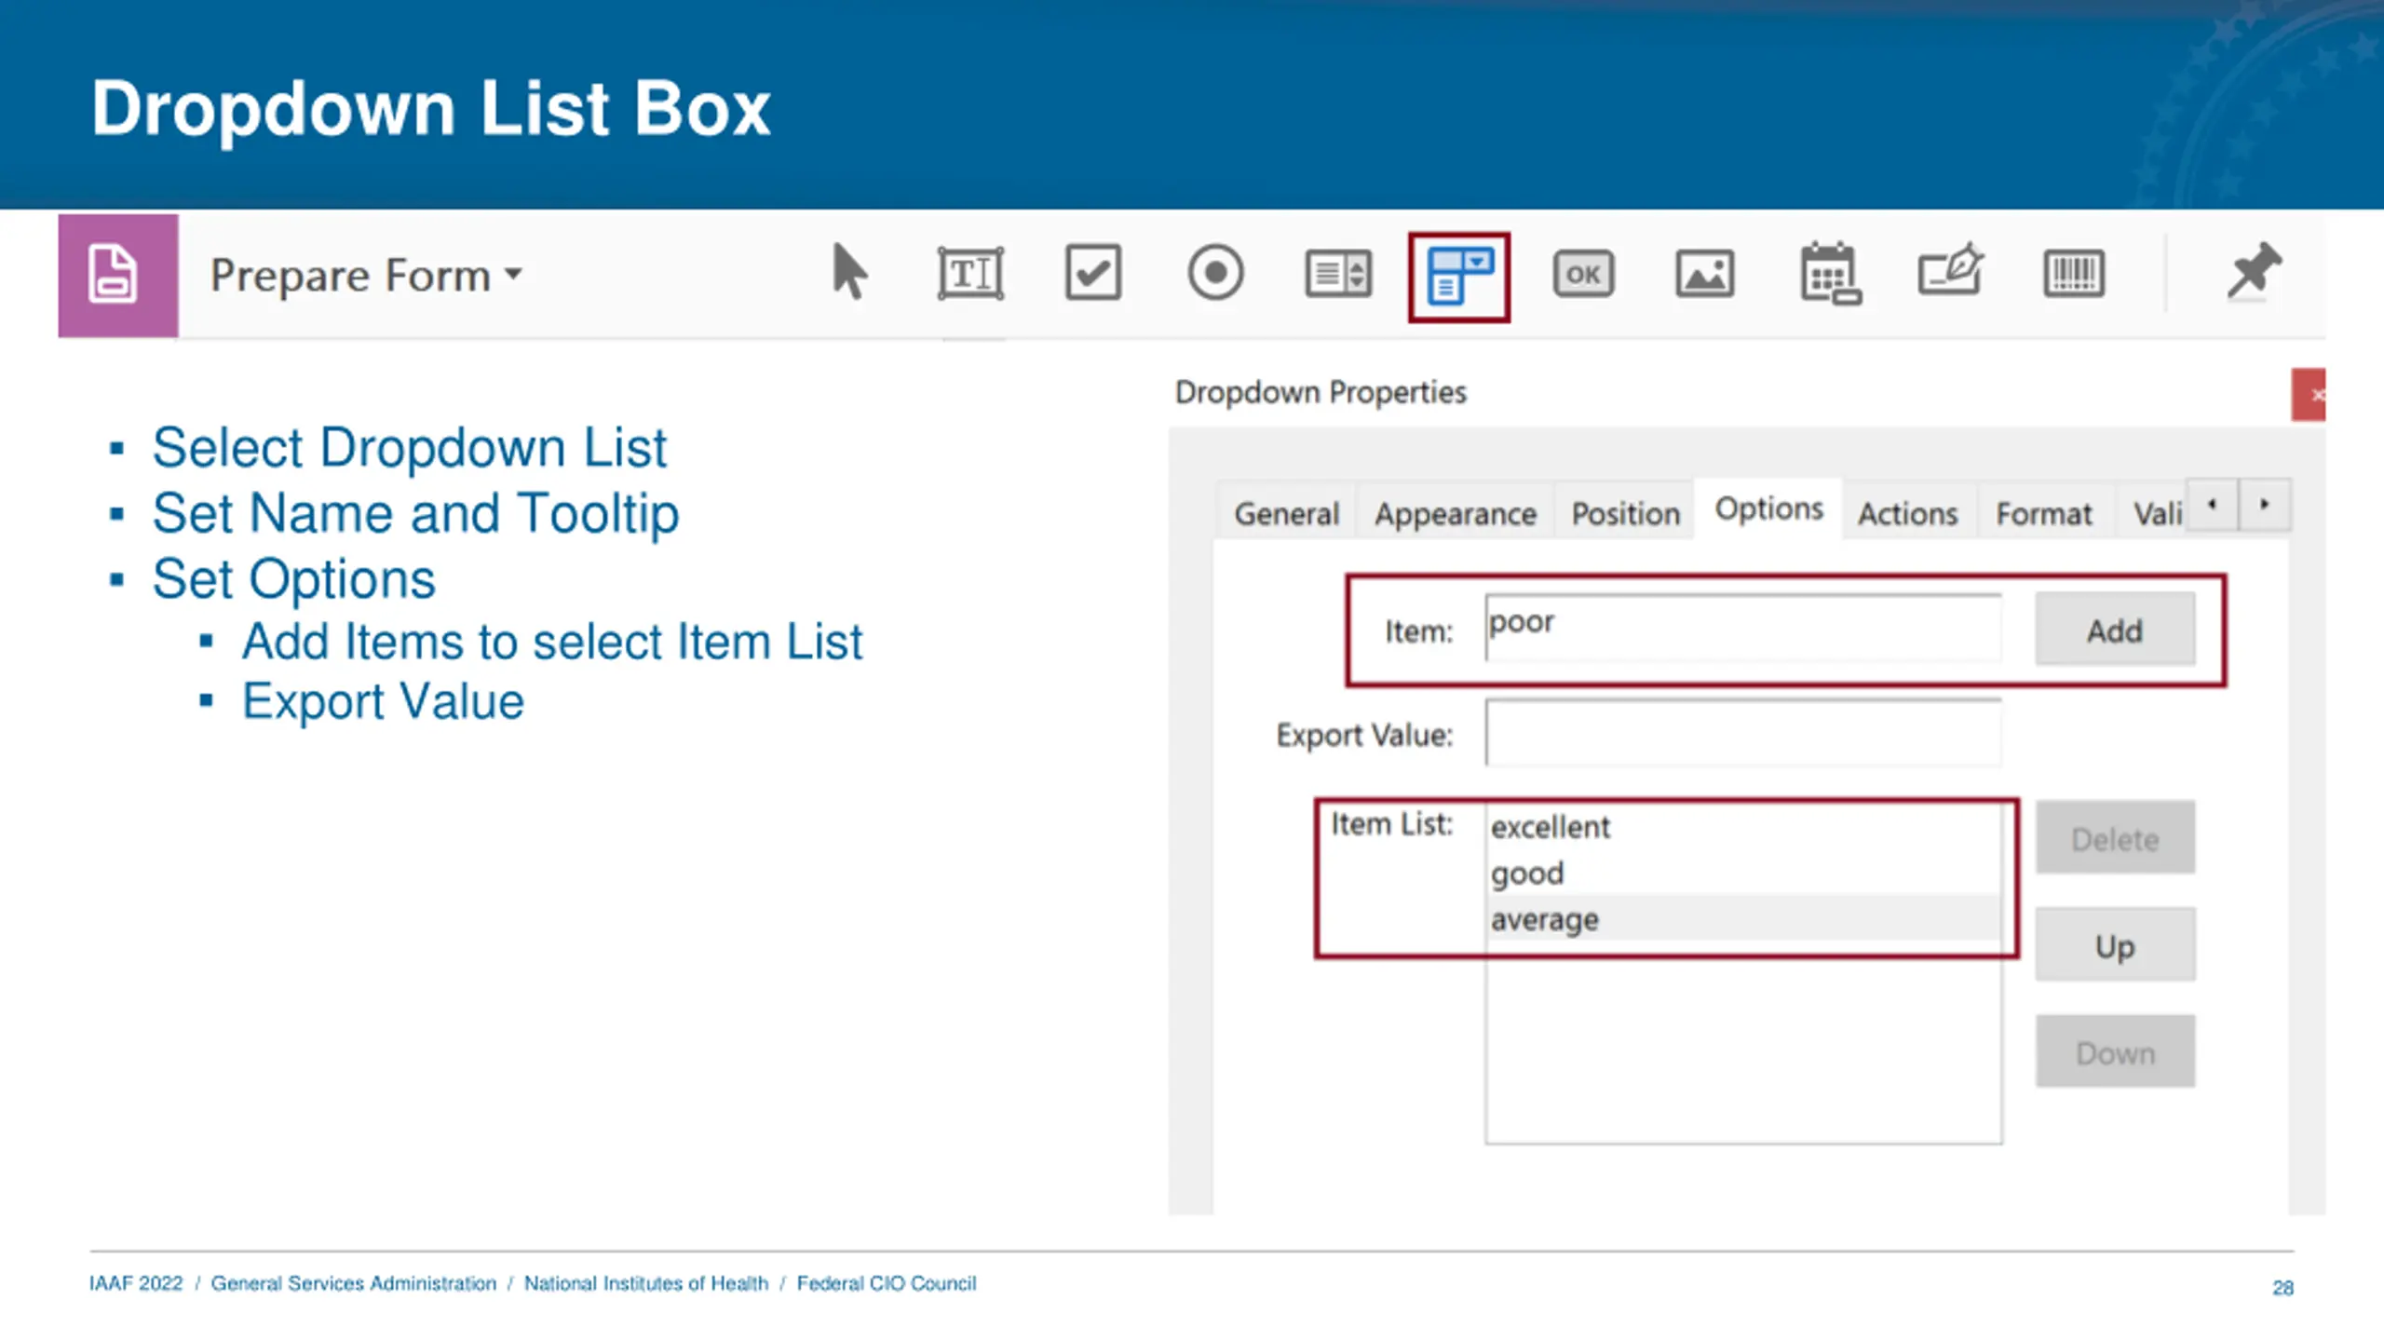Click the Down button
Image resolution: width=2384 pixels, height=1341 pixels.
(2115, 1052)
